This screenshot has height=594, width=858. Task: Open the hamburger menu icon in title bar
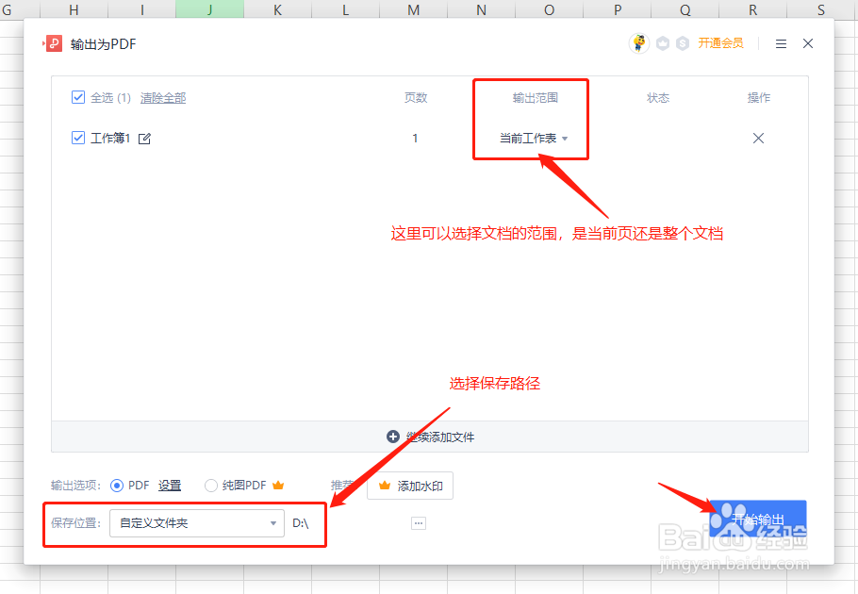pos(783,43)
